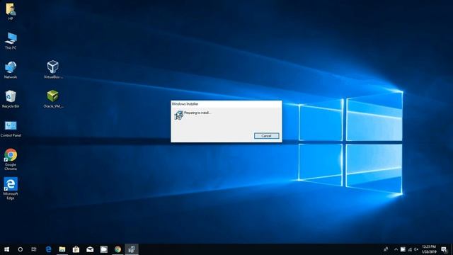Screen dimensions: 453x255
Task: Click the white tray icon beside hidden-icons chevron
Action: [x=403, y=249]
